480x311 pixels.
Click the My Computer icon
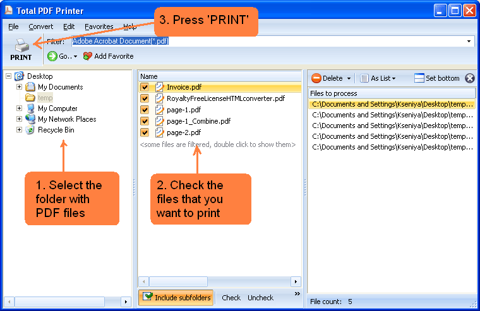coord(30,109)
